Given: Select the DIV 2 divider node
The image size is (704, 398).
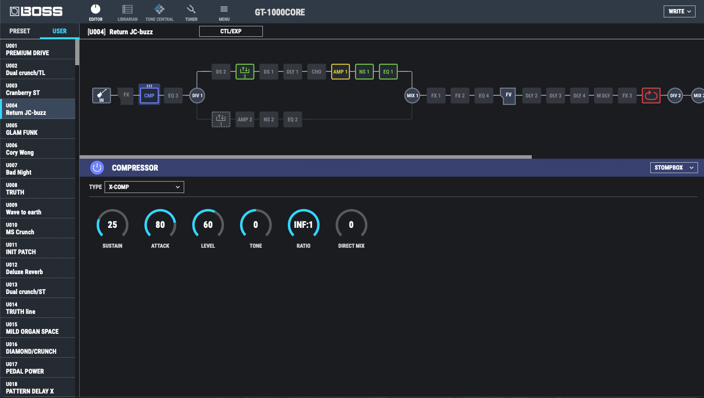Looking at the screenshot, I should (x=675, y=96).
